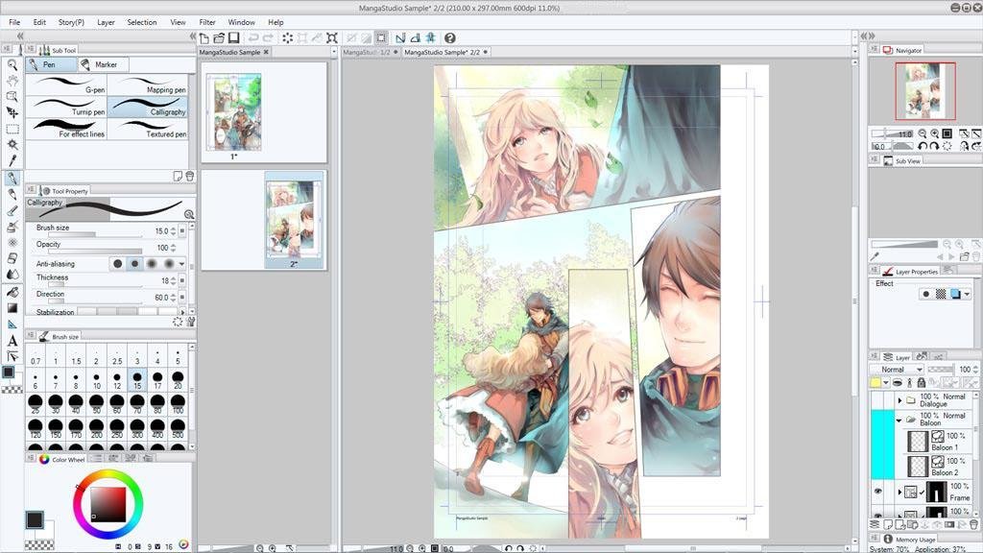Viewport: 983px width, 553px height.
Task: Click the zoom-in icon in Navigator
Action: point(933,133)
